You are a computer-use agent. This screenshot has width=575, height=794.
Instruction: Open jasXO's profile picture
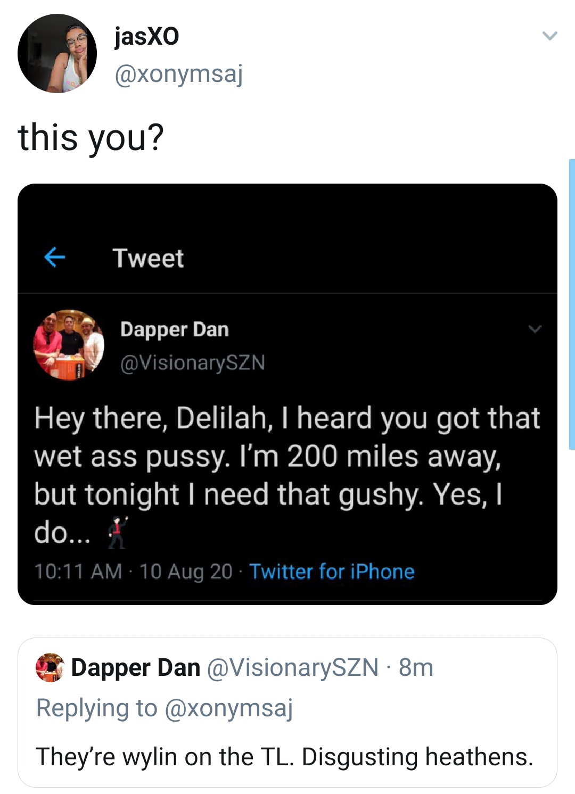pyautogui.click(x=57, y=54)
